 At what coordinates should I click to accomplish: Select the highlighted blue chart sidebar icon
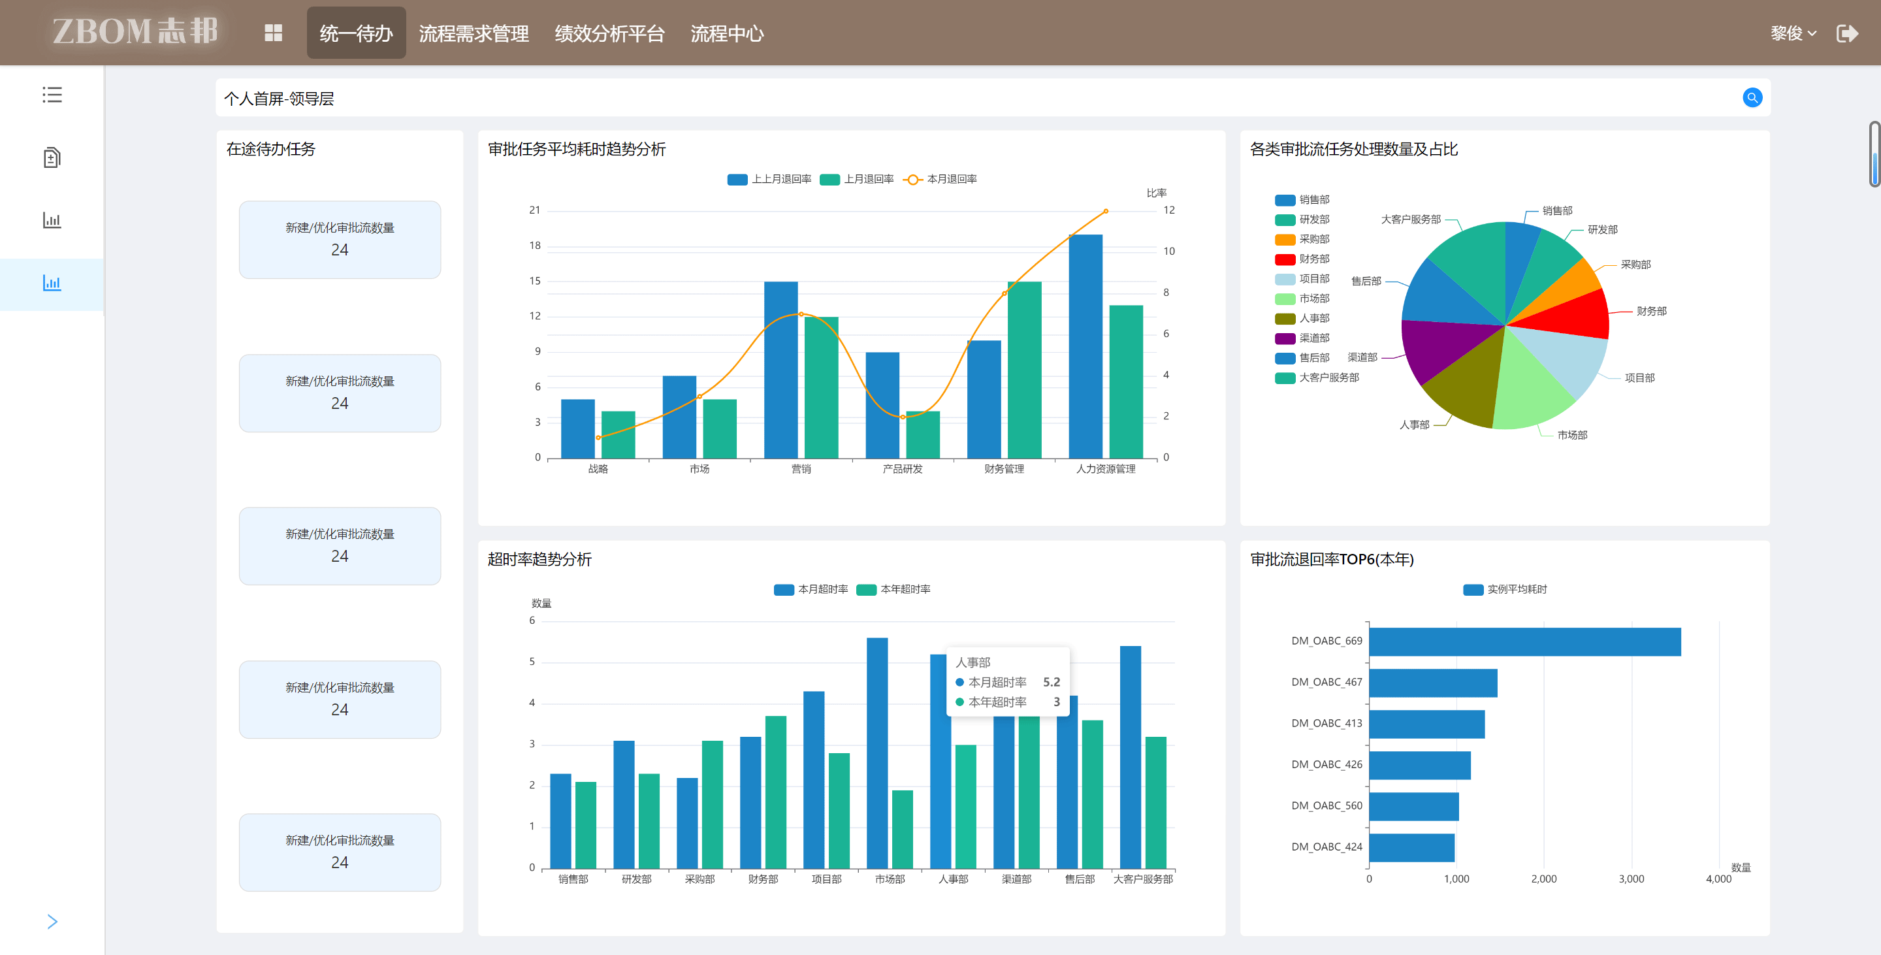pos(52,283)
